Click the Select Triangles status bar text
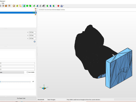Image resolution: width=136 pixels, height=102 pixels. click(51, 100)
